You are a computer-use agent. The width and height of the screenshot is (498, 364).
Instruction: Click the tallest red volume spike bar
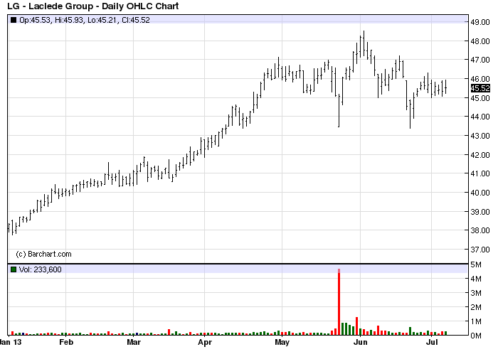tap(339, 302)
